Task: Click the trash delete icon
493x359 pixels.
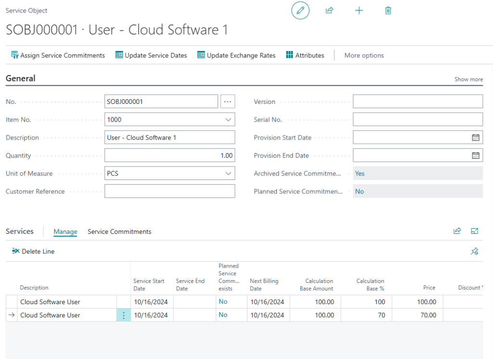Action: 388,11
